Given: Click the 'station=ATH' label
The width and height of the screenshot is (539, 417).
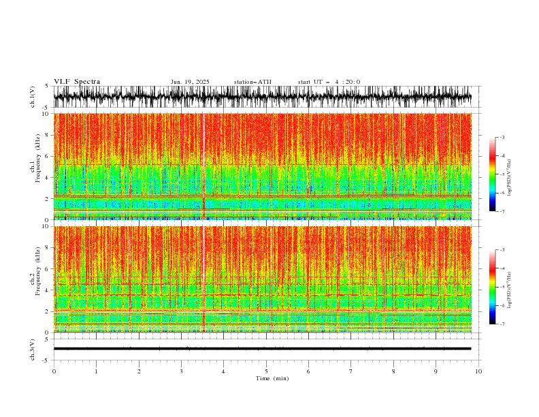Looking at the screenshot, I should tap(252, 82).
